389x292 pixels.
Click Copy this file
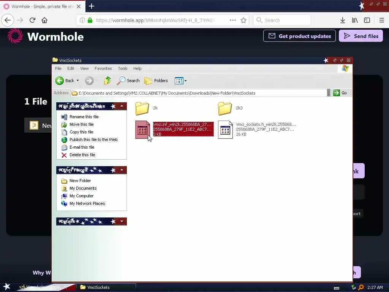[81, 132]
